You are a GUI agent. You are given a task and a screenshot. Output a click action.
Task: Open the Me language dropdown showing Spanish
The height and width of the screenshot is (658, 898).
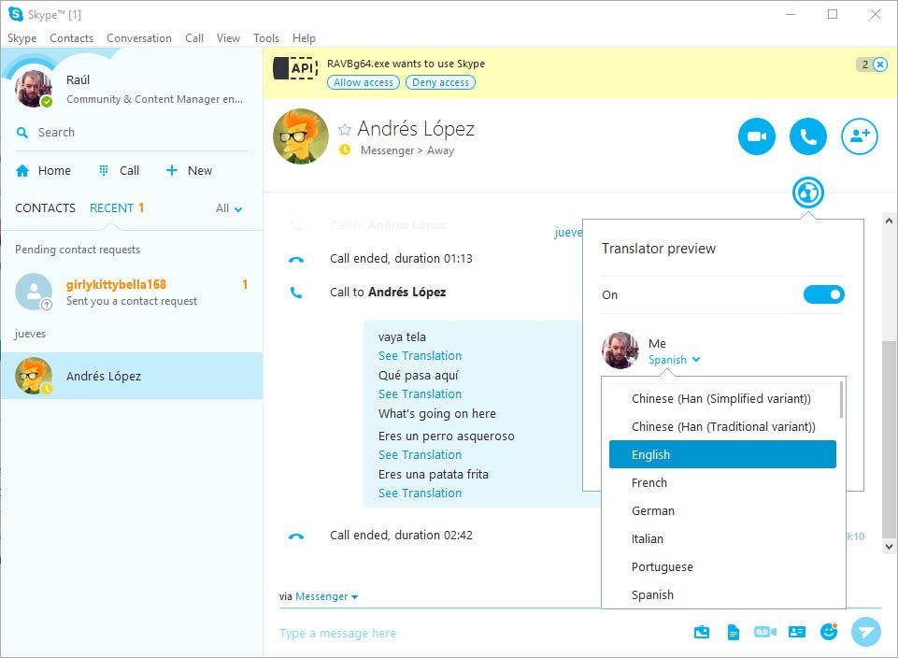674,360
